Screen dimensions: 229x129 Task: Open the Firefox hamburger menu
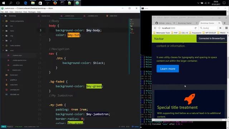point(226,28)
